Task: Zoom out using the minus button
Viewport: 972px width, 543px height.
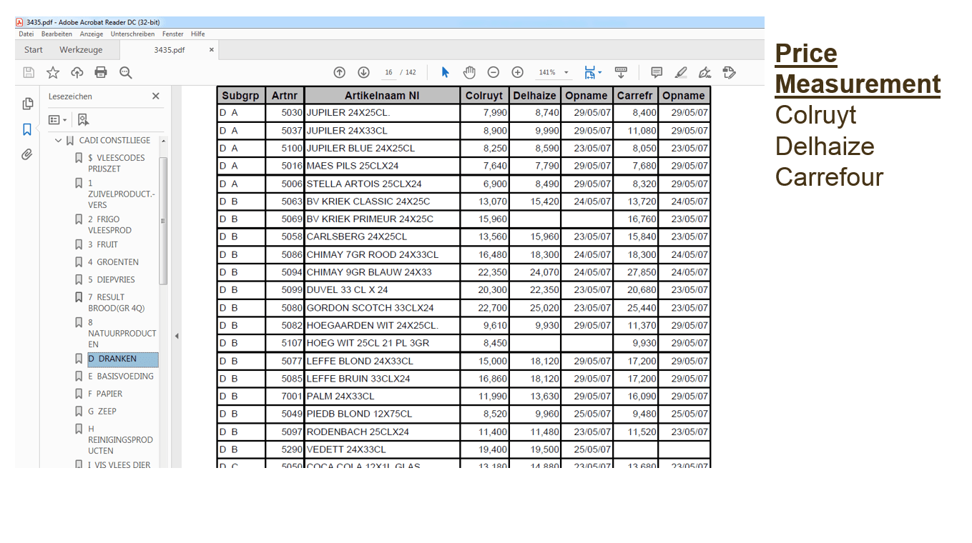Action: click(x=494, y=71)
